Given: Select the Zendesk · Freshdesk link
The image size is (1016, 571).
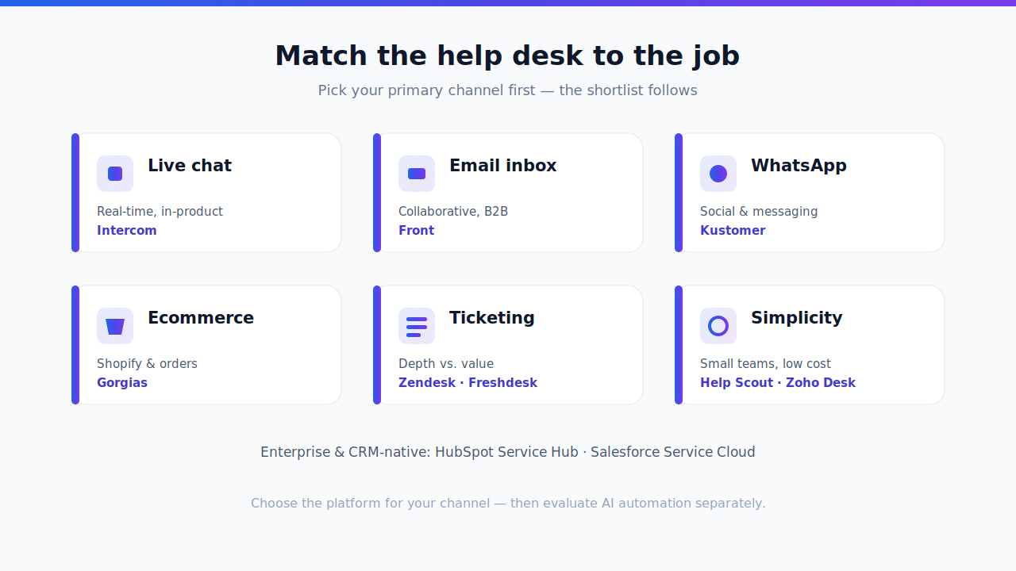Looking at the screenshot, I should (468, 383).
